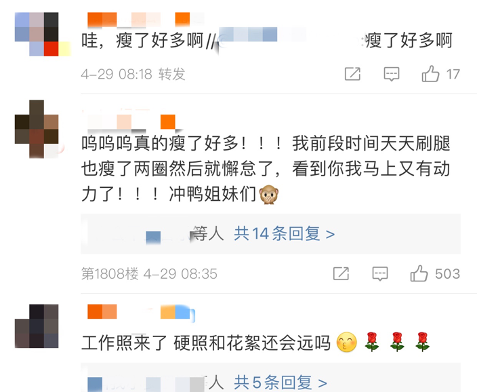The height and width of the screenshot is (392, 477).
Task: Tap the repost icon on the 08:18 comment
Action: point(352,74)
